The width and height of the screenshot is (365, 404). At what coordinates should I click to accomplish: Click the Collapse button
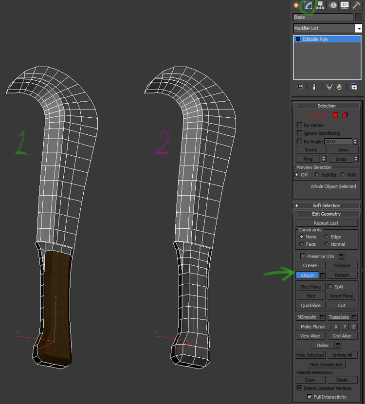pos(342,265)
